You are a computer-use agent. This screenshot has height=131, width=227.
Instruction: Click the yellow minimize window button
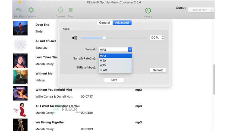(x=20, y=2)
